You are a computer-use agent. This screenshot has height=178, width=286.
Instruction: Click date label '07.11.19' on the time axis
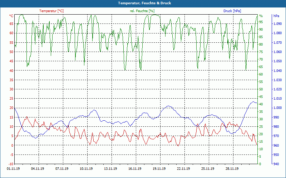(62, 169)
